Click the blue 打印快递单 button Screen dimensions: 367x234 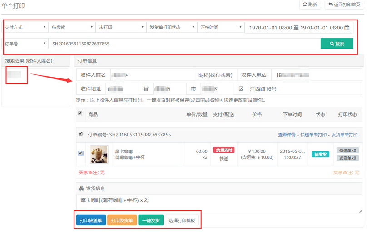[91, 220]
